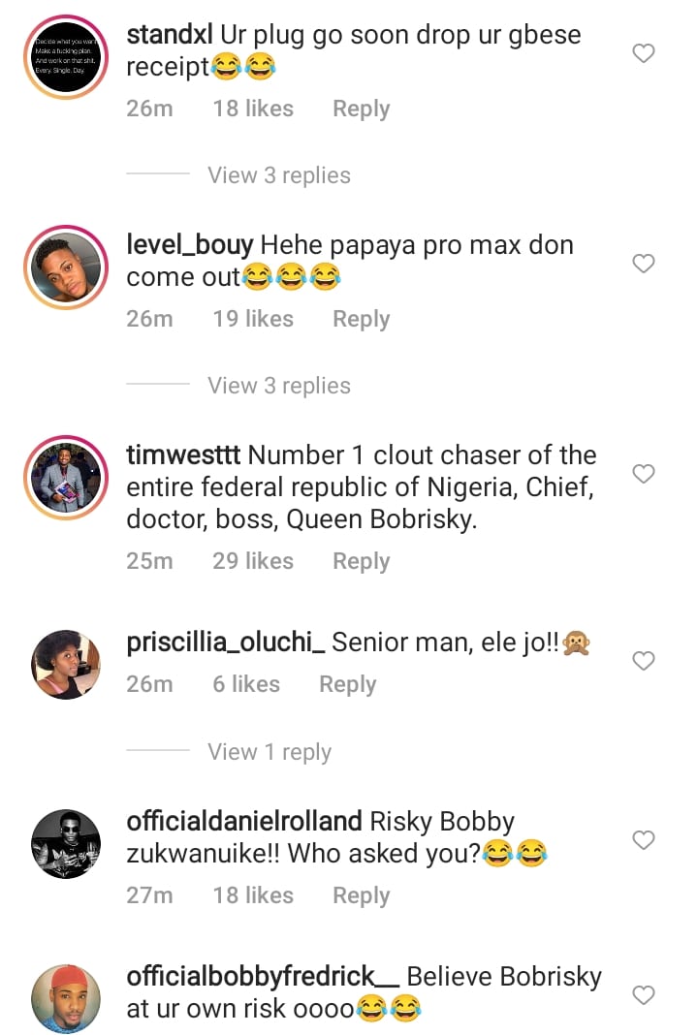This screenshot has width=698, height=1035.
Task: Reply to timwesttt's comment
Action: (x=361, y=561)
